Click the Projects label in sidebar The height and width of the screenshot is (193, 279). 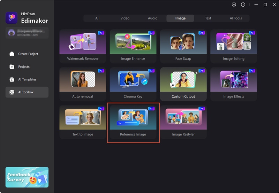24,67
